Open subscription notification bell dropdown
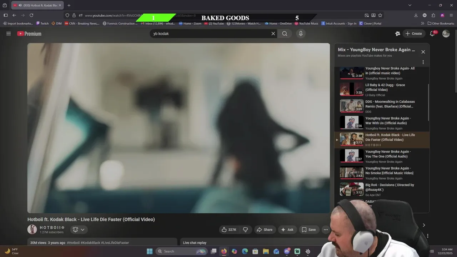Screen dimensions: 457x257 [79, 230]
